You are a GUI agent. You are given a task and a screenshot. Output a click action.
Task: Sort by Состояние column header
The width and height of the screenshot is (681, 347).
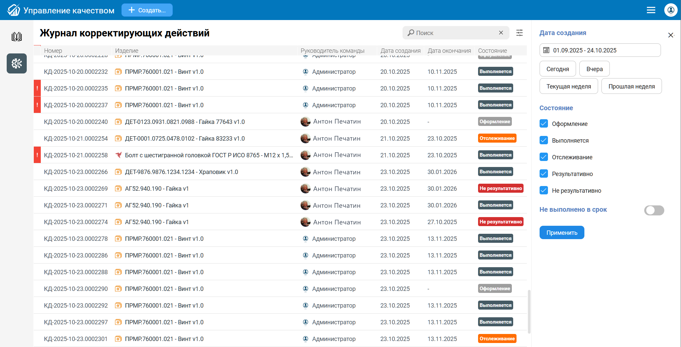pyautogui.click(x=492, y=51)
